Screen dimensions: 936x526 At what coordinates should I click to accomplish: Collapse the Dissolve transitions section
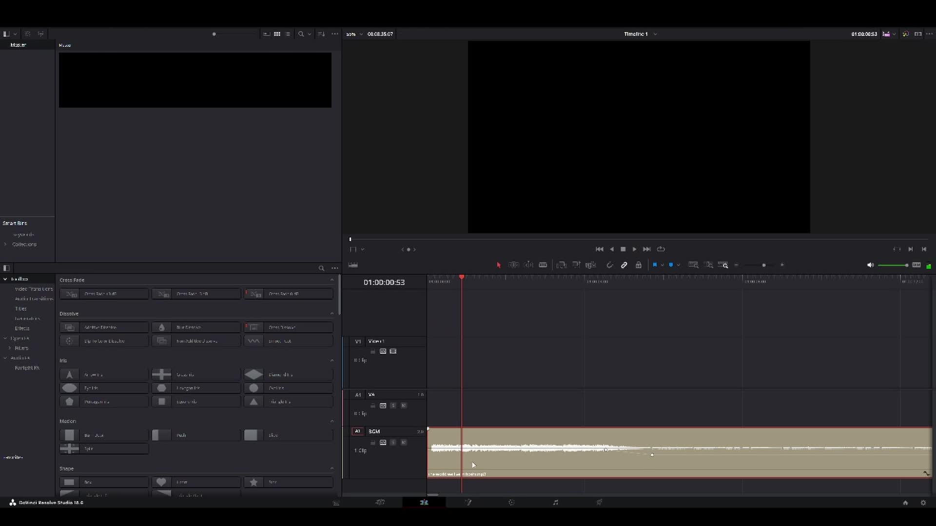click(332, 313)
